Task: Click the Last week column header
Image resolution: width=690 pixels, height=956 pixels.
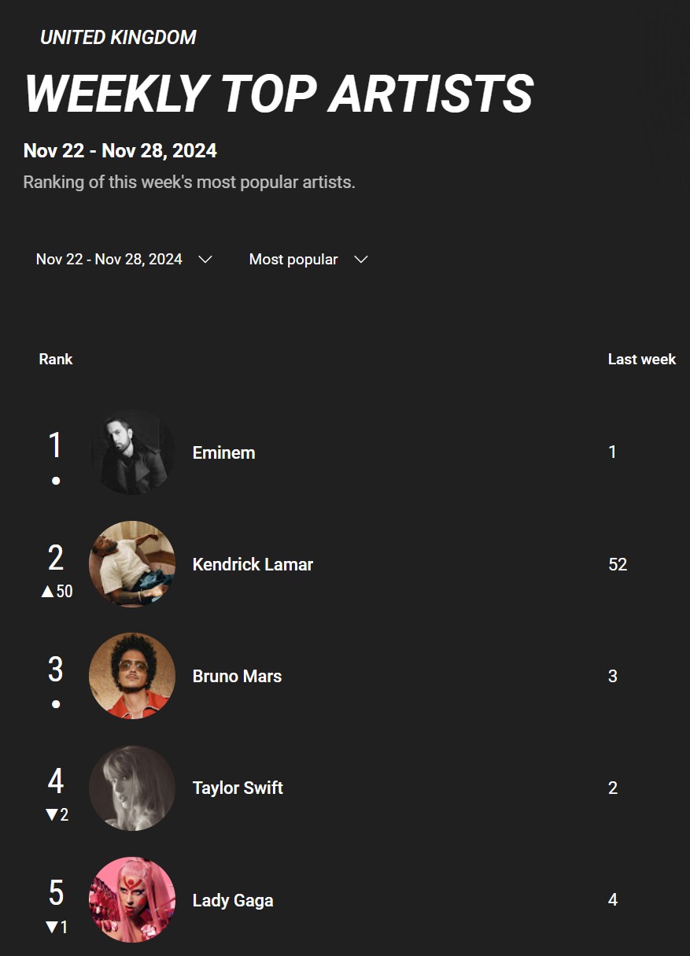Action: point(642,359)
